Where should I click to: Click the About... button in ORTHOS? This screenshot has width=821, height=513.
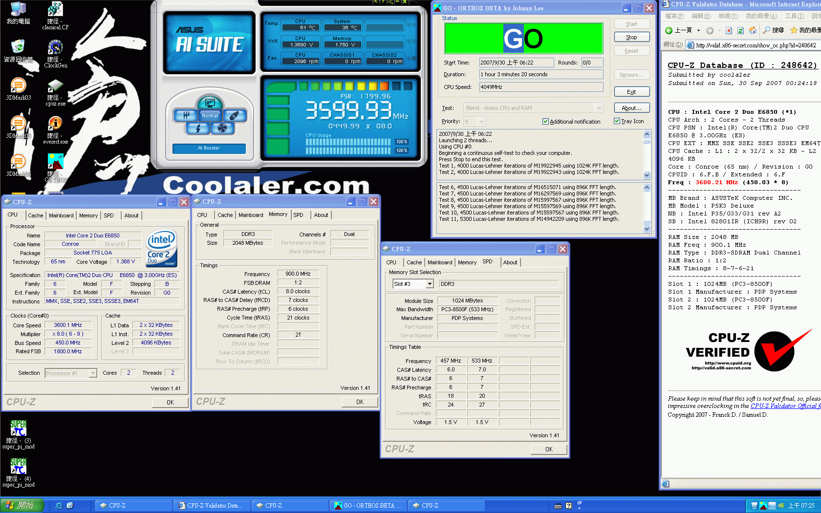(x=631, y=108)
